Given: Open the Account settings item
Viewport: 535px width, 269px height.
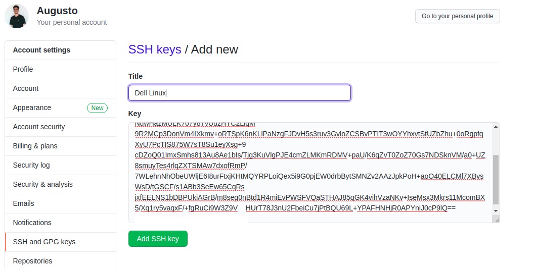Looking at the screenshot, I should pyautogui.click(x=60, y=88).
